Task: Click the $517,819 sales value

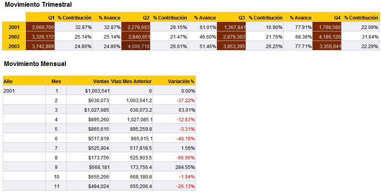Action: point(88,138)
